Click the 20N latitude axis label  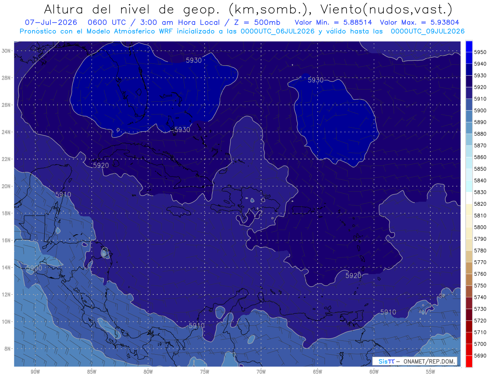[6, 186]
